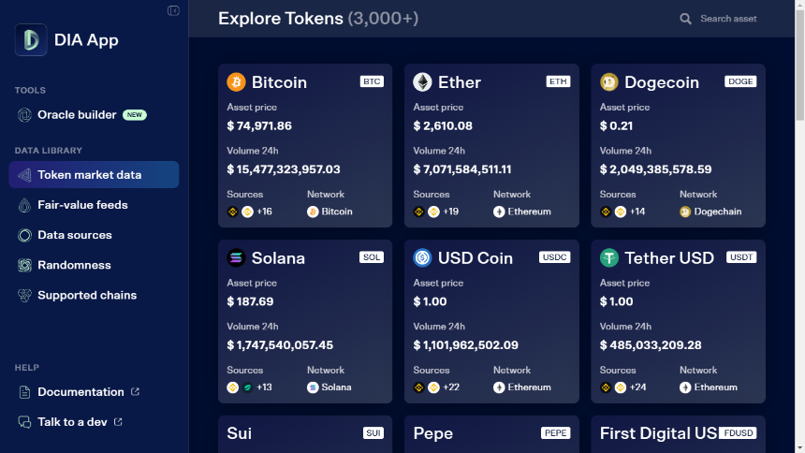
Task: Click the Token market data icon
Action: [x=24, y=175]
